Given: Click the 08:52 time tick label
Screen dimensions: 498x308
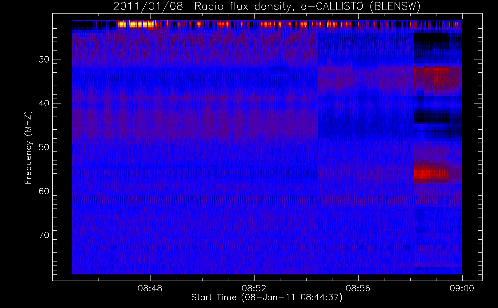Looking at the screenshot, I should (254, 289).
